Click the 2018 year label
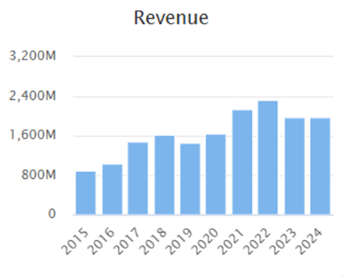The width and height of the screenshot is (343, 276). coord(153,242)
